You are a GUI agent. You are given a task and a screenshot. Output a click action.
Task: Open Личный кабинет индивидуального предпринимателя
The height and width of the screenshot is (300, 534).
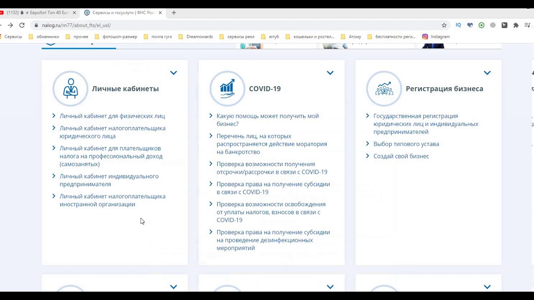pos(109,180)
